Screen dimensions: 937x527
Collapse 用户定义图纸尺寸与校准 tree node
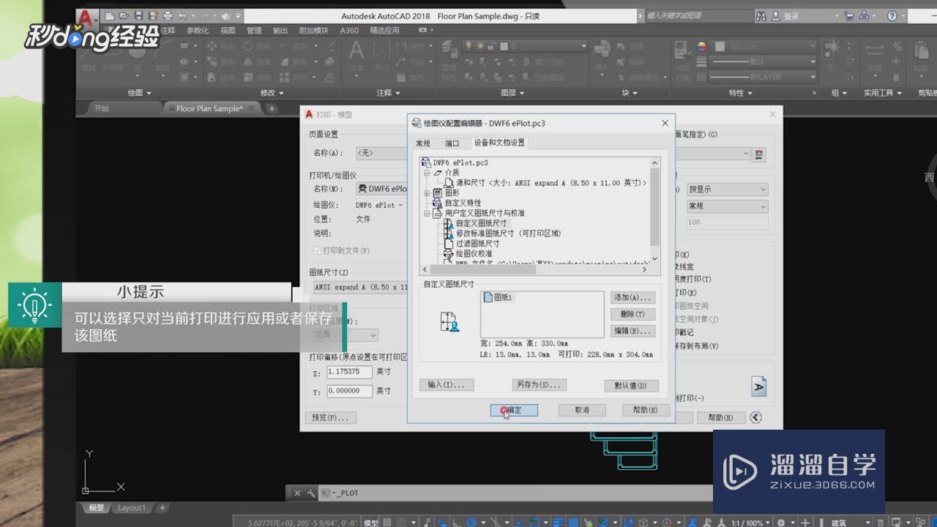coord(427,214)
